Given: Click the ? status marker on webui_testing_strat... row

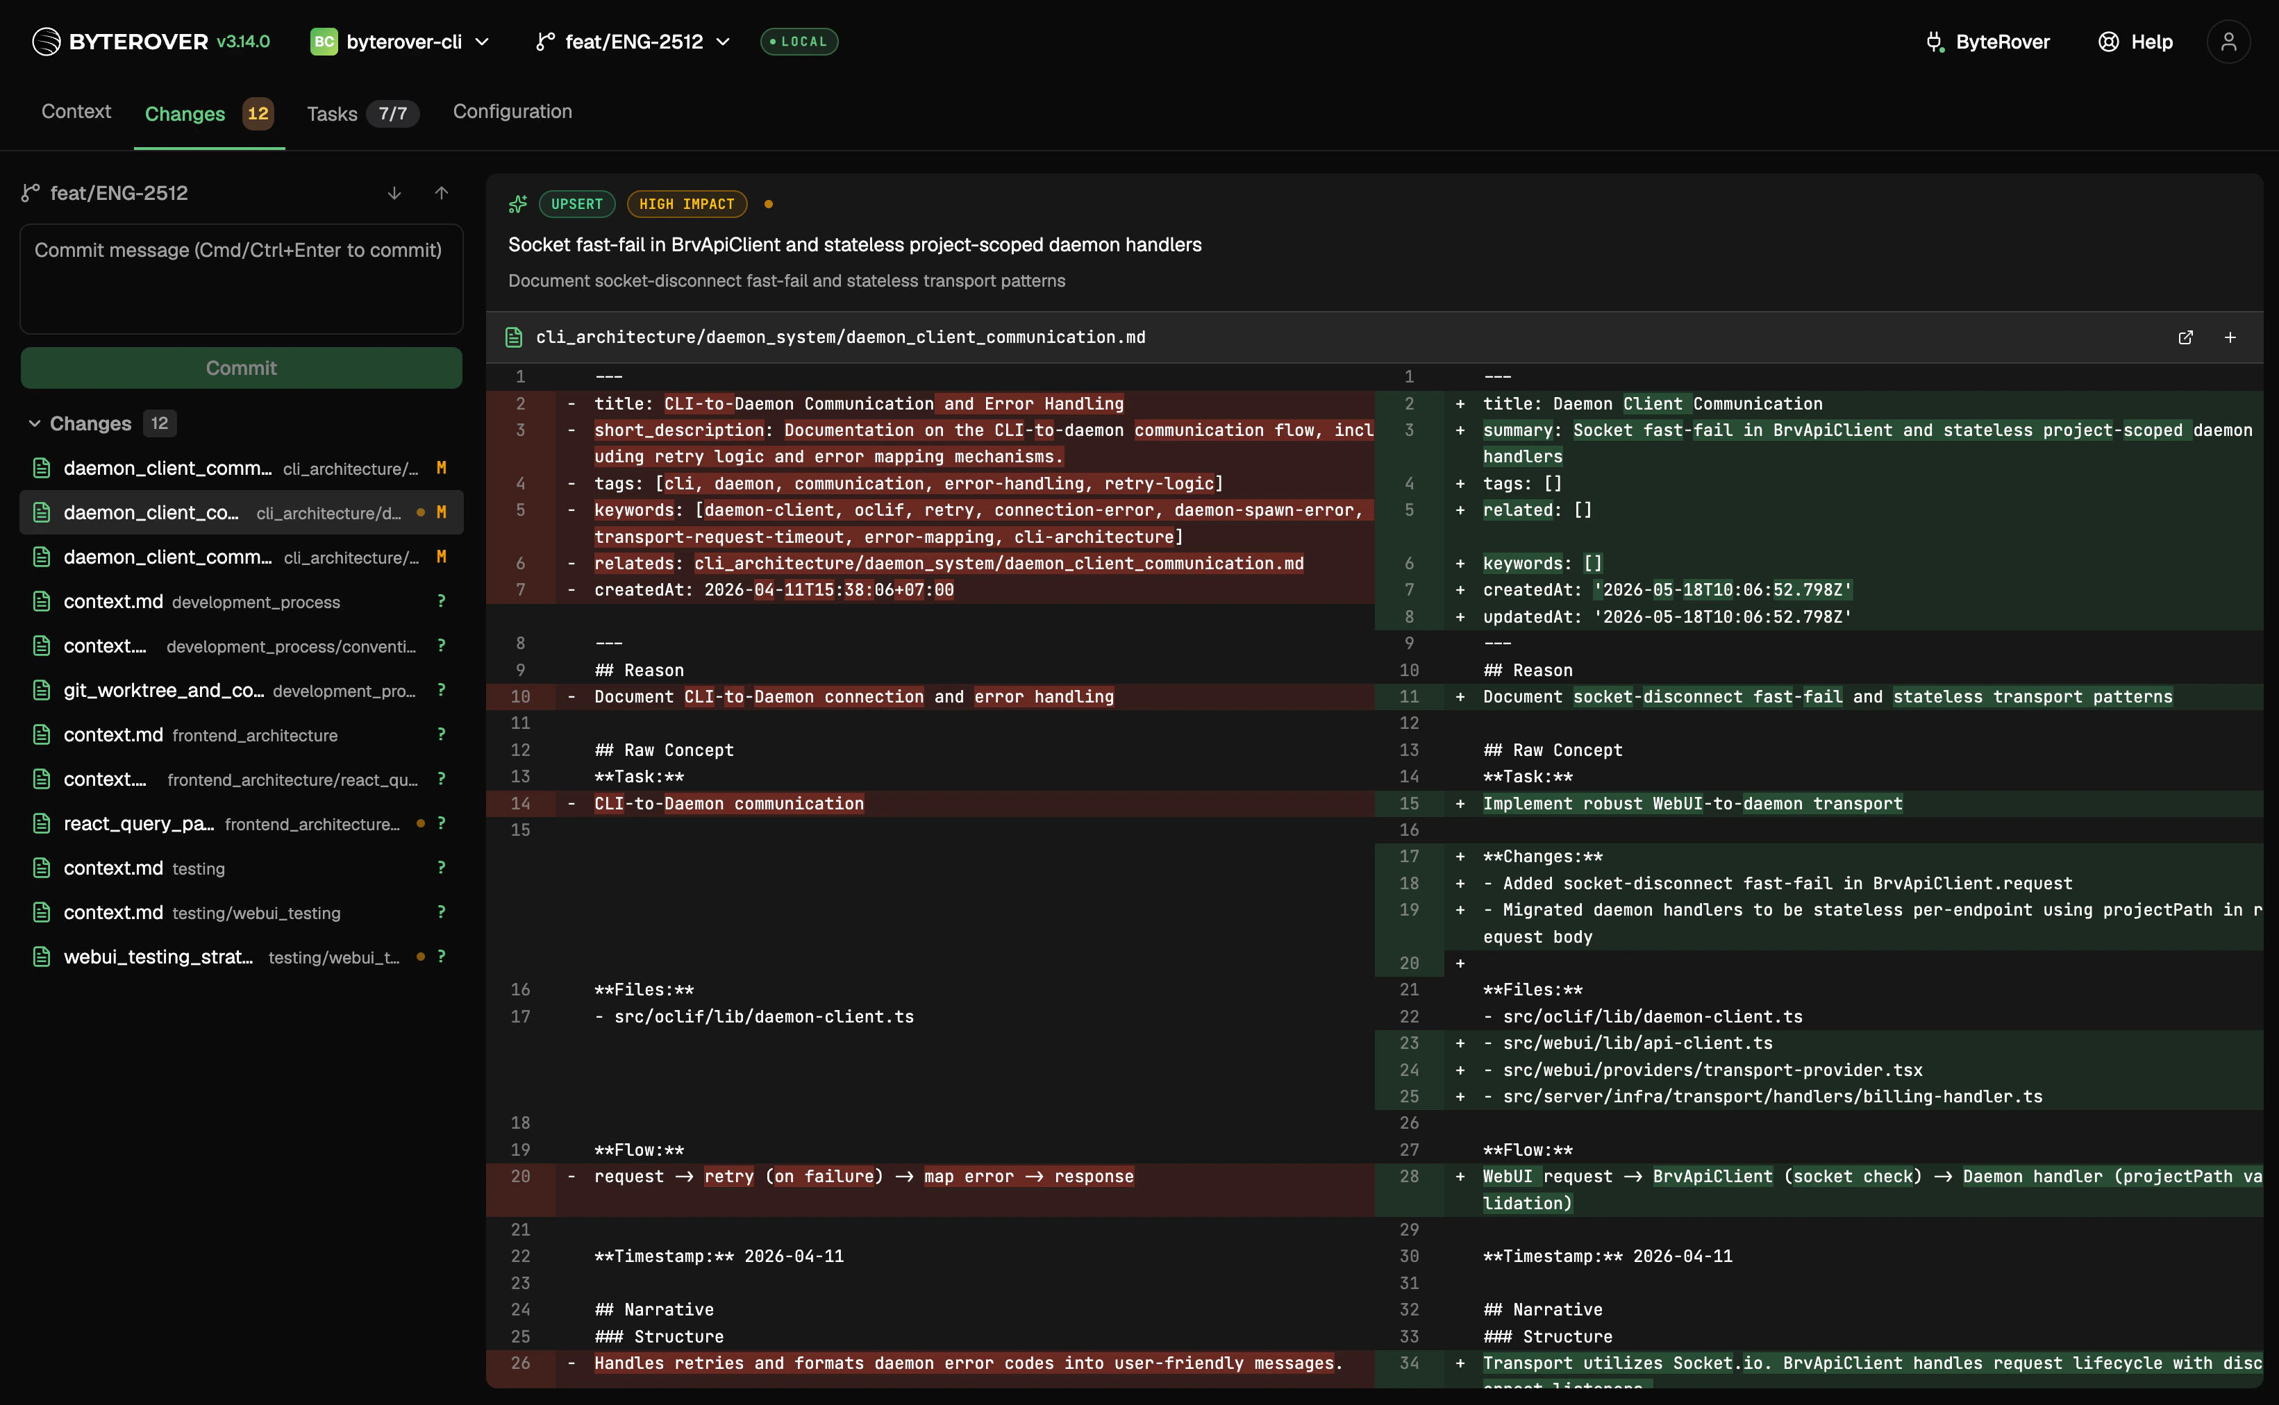Looking at the screenshot, I should click(442, 957).
